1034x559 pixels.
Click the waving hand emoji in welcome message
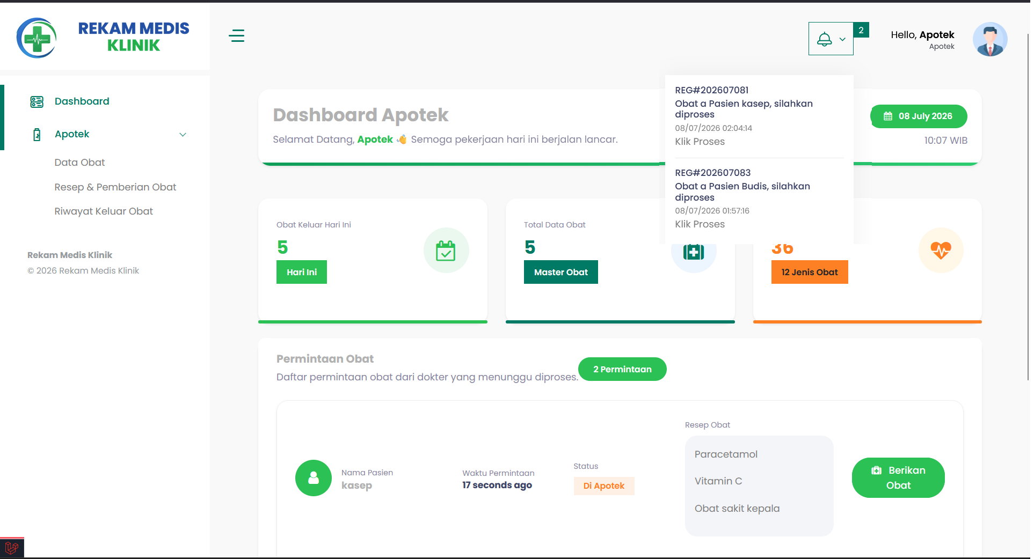pos(402,139)
